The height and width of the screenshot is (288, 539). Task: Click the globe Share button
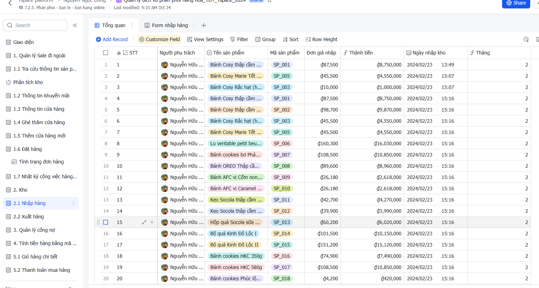click(516, 3)
